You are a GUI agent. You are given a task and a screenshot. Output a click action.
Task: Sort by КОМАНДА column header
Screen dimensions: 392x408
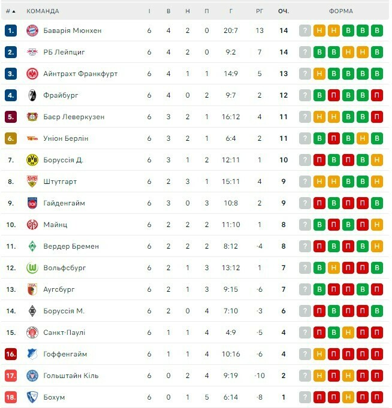coord(43,11)
